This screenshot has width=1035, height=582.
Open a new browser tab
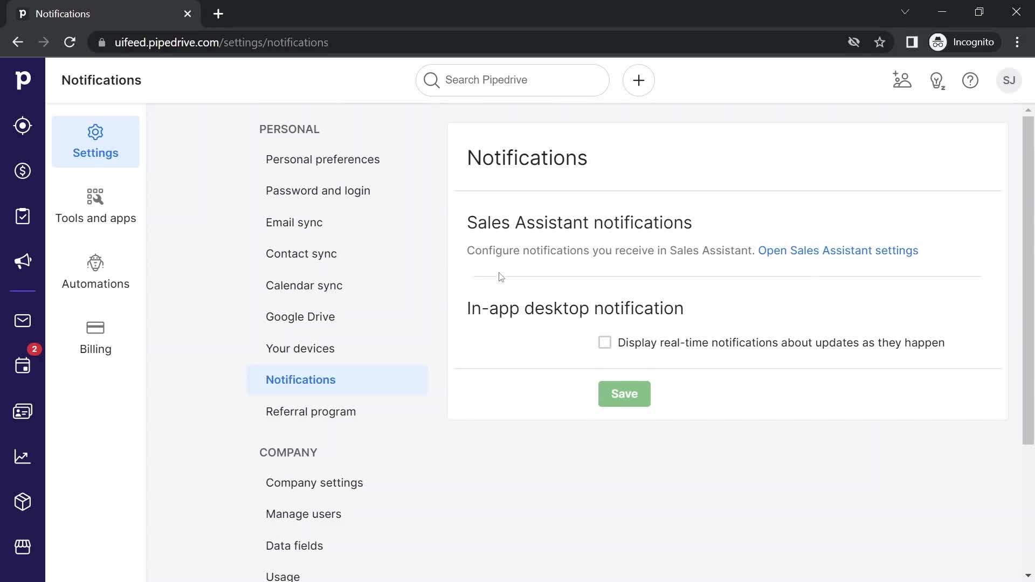[218, 14]
